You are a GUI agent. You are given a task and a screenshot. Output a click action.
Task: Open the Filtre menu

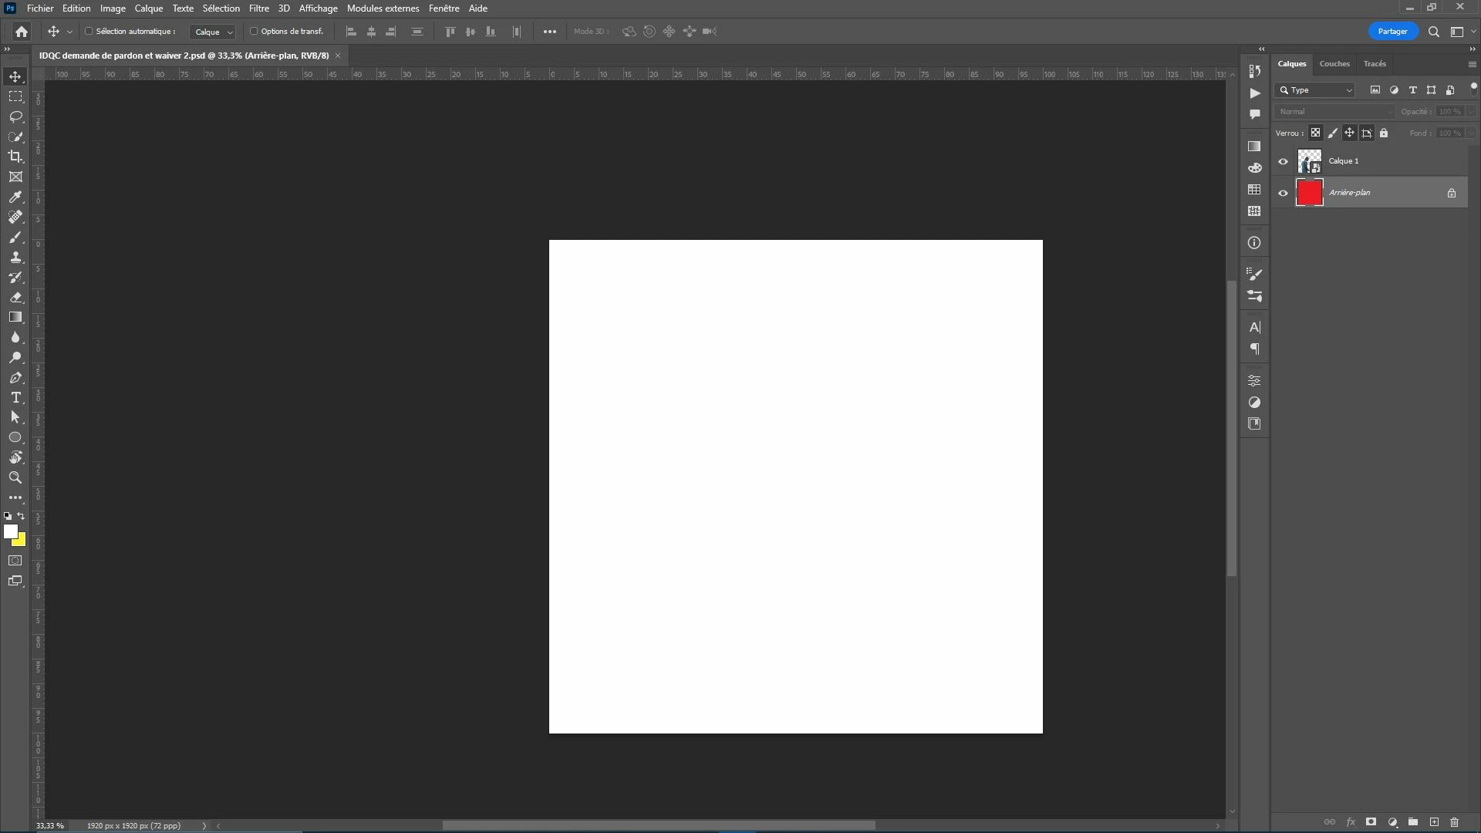(x=258, y=8)
